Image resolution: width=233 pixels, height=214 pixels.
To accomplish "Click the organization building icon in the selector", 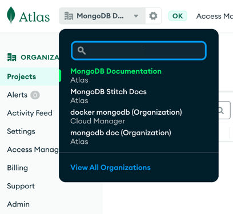I will 69,16.
